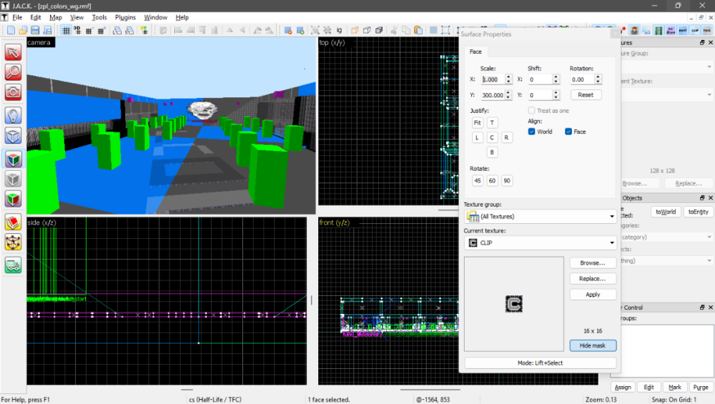
Task: Click the Scale Y input field
Action: [492, 95]
